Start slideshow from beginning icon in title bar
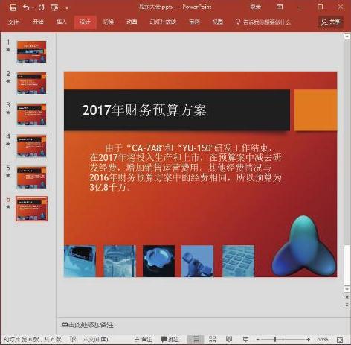351x345 pixels. click(54, 7)
